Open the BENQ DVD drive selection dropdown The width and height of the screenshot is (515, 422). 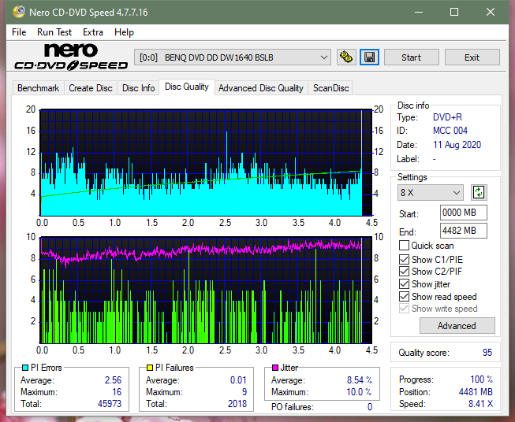click(233, 57)
